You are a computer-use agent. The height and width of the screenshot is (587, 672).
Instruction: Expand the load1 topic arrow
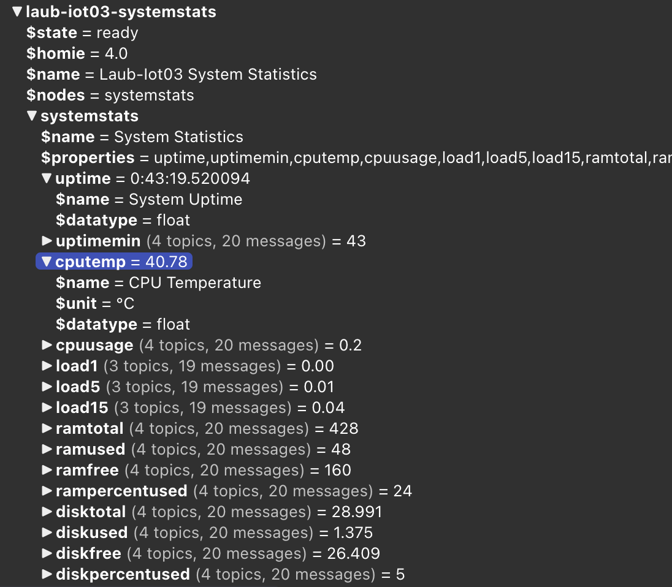(x=47, y=366)
